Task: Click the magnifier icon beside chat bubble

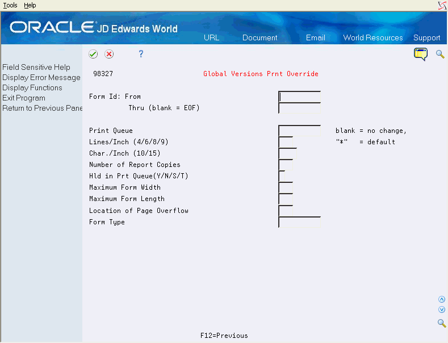Action: coord(440,54)
